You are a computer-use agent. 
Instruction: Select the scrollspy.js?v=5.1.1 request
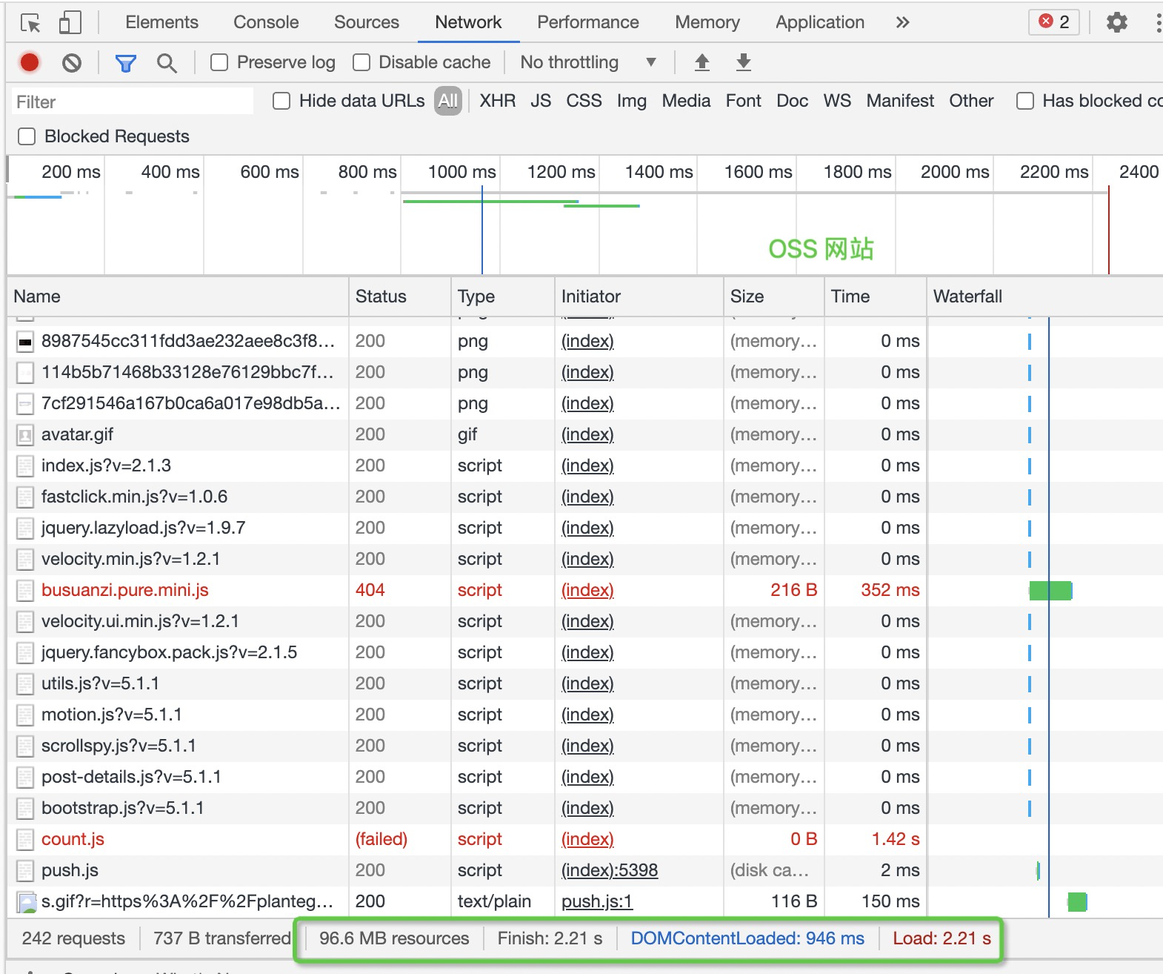click(x=119, y=746)
